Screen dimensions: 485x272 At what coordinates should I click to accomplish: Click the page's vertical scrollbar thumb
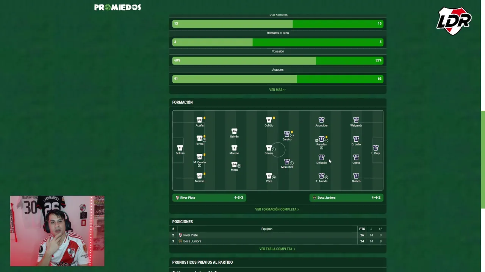click(x=483, y=159)
